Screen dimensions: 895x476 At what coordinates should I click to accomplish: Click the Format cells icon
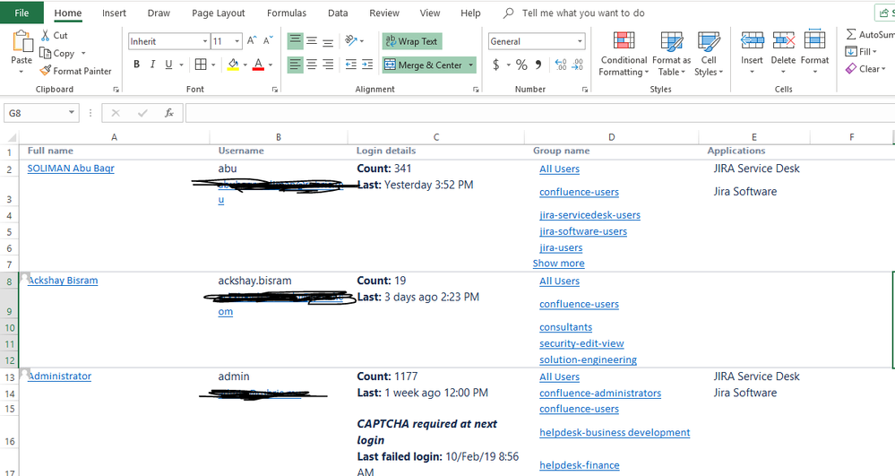(814, 39)
